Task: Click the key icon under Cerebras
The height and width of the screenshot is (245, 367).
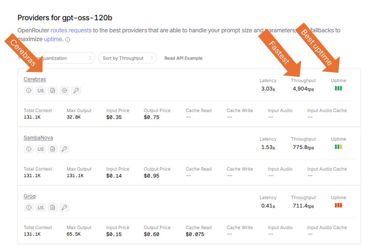Action: click(x=76, y=90)
